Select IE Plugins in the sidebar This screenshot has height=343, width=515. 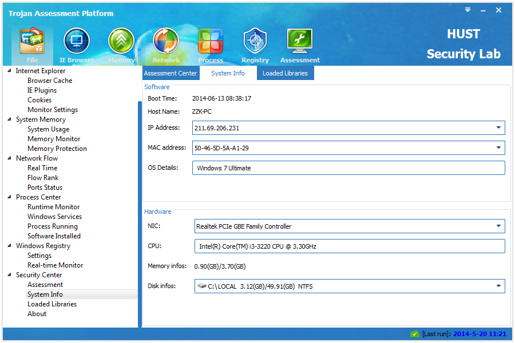click(42, 90)
